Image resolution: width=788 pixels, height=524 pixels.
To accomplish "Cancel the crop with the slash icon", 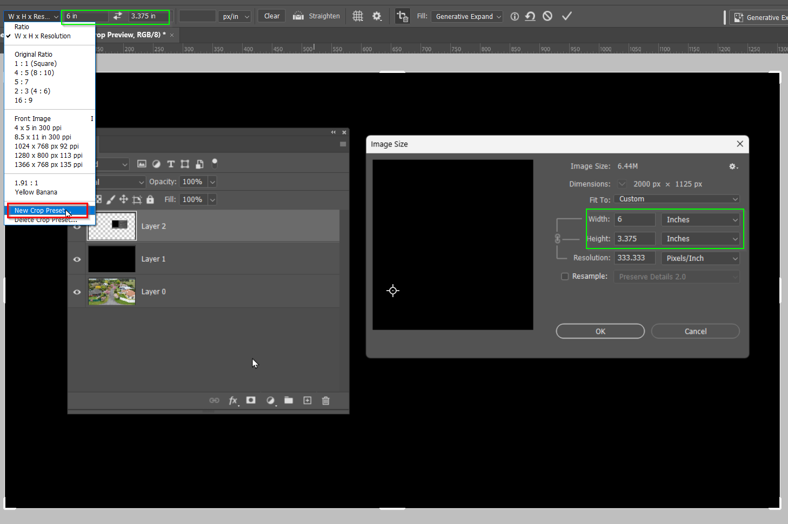I will pos(547,16).
